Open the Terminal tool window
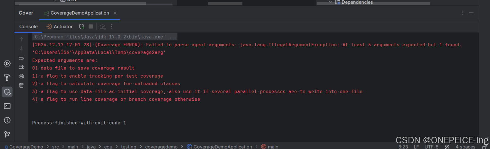490x149 pixels. [7, 106]
